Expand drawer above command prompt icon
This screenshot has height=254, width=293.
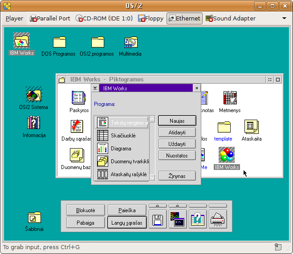click(178, 206)
